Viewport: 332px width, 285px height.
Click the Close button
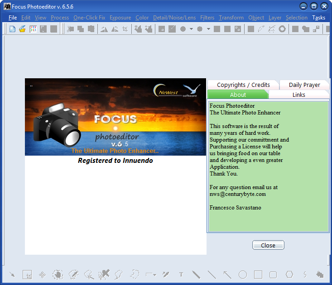[x=268, y=245]
